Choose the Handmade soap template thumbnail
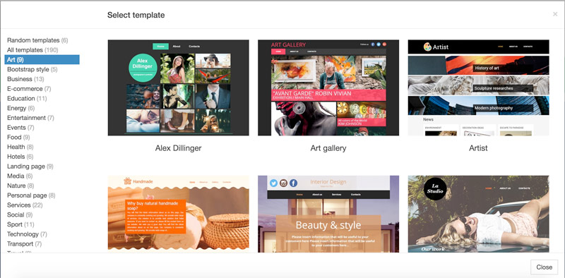The height and width of the screenshot is (278, 565). 179,213
